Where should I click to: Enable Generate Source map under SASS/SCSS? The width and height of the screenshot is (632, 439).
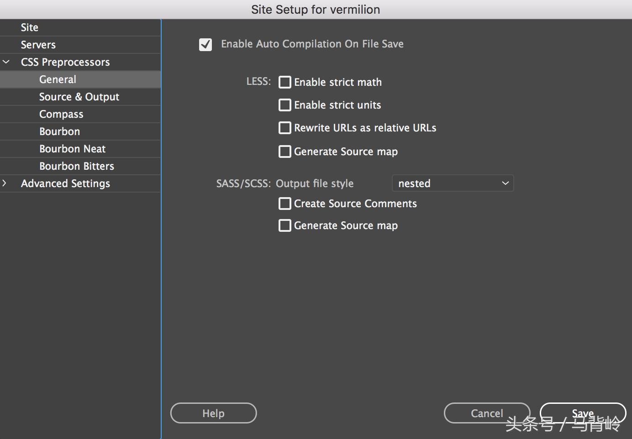pos(284,225)
